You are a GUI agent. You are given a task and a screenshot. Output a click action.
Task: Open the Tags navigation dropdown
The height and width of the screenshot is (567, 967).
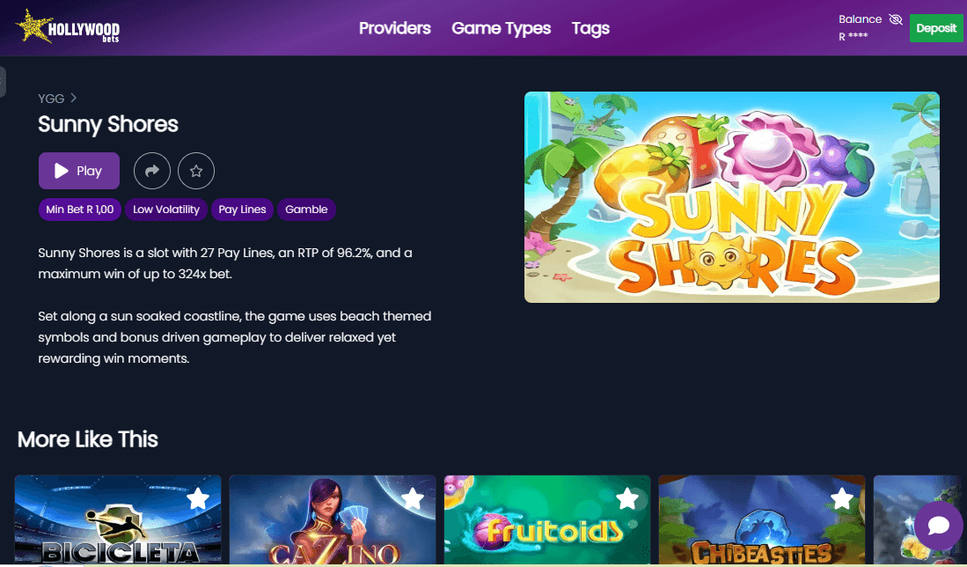590,28
